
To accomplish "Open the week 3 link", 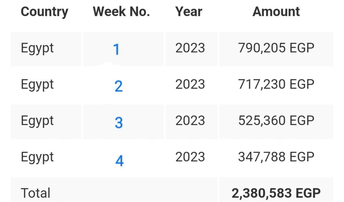I will pos(119,123).
